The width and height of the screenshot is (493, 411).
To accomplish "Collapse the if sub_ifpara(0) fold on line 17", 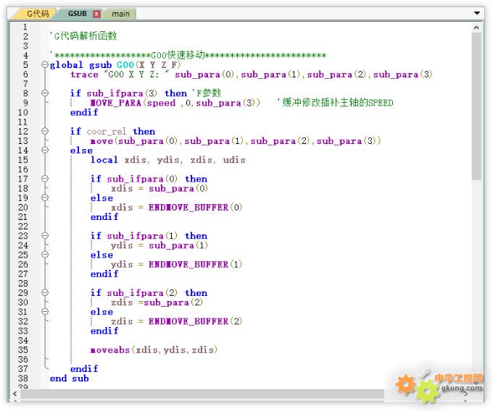I will click(45, 179).
